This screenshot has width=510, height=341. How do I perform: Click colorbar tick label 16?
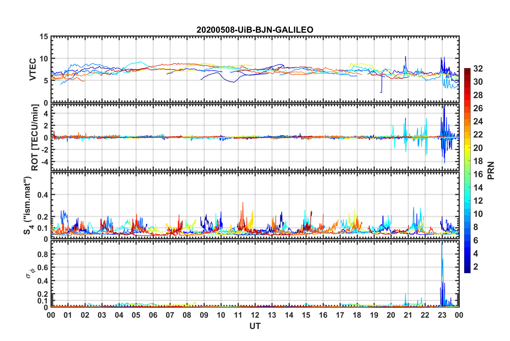tap(478, 174)
